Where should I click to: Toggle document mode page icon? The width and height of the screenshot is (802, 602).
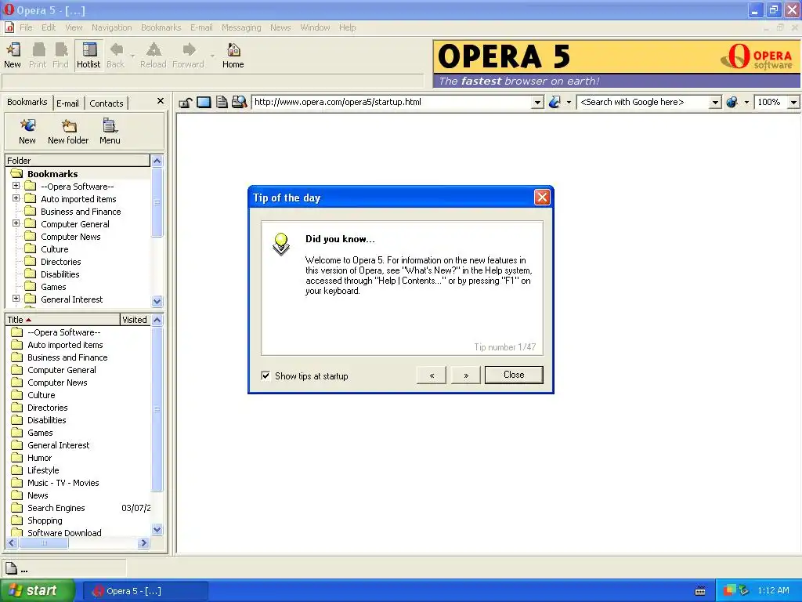[x=222, y=103]
